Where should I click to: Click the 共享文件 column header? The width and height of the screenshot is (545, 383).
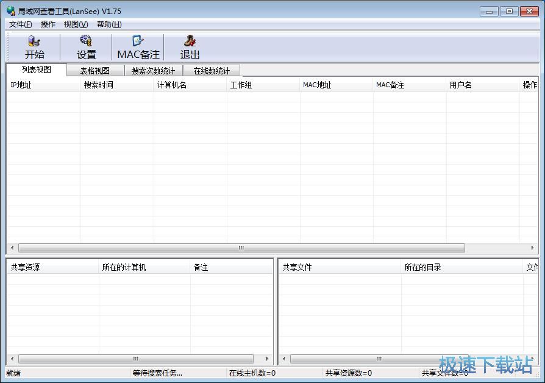340,267
